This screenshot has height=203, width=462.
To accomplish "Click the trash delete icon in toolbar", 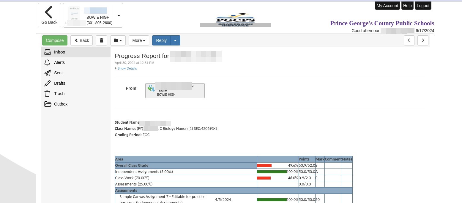I will 101,40.
